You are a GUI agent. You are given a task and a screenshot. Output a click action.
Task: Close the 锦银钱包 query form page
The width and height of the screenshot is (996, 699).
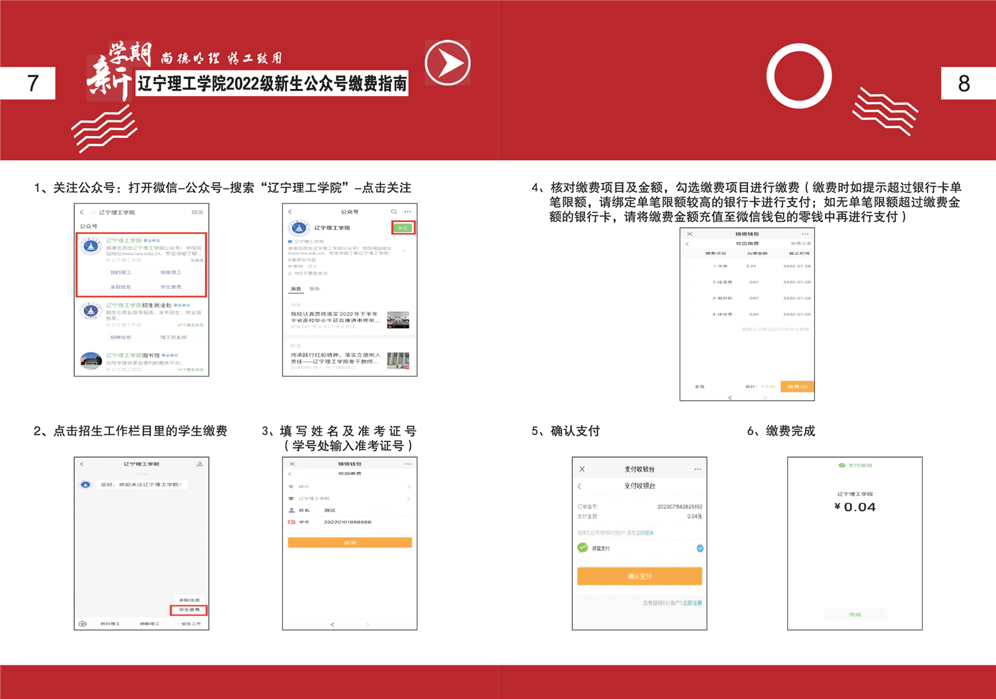click(292, 464)
